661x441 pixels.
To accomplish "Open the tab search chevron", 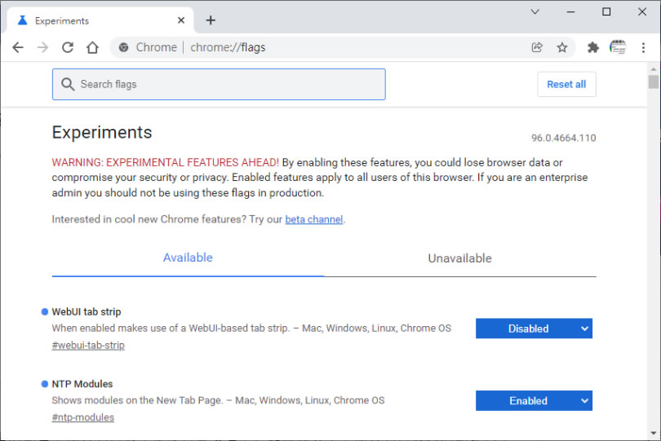I will 535,11.
